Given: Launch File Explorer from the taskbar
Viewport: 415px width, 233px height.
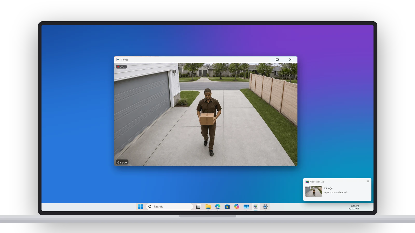Looking at the screenshot, I should click(x=208, y=207).
